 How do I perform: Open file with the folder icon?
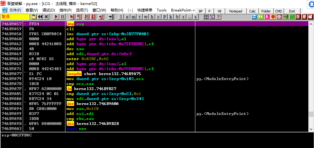pos(34,17)
